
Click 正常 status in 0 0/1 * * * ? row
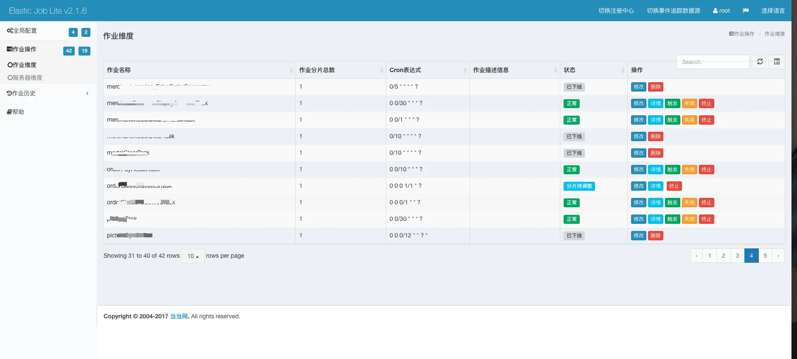tap(572, 120)
